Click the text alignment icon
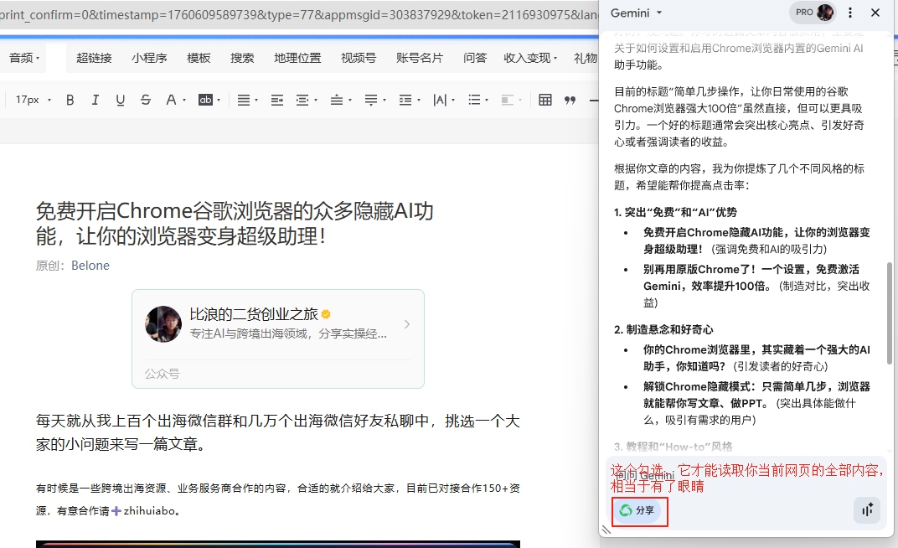The height and width of the screenshot is (548, 898). (x=244, y=101)
